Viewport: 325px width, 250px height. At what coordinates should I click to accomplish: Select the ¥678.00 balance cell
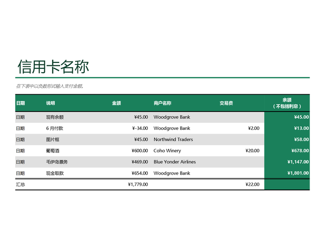click(x=300, y=150)
